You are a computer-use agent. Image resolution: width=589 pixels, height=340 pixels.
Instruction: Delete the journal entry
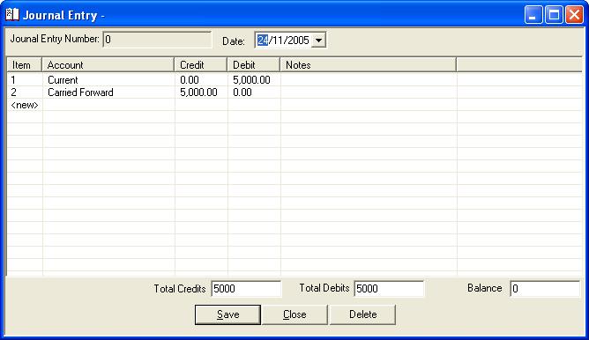(x=362, y=314)
